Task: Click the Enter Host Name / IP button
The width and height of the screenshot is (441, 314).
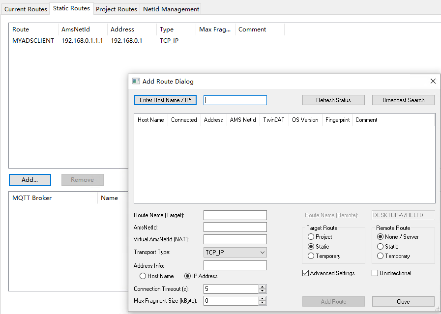Action: 165,100
